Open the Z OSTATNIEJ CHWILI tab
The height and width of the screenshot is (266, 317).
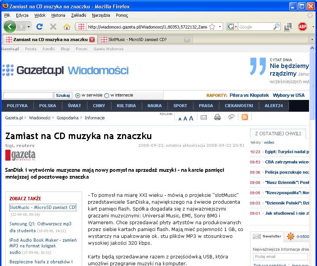[x=278, y=134]
